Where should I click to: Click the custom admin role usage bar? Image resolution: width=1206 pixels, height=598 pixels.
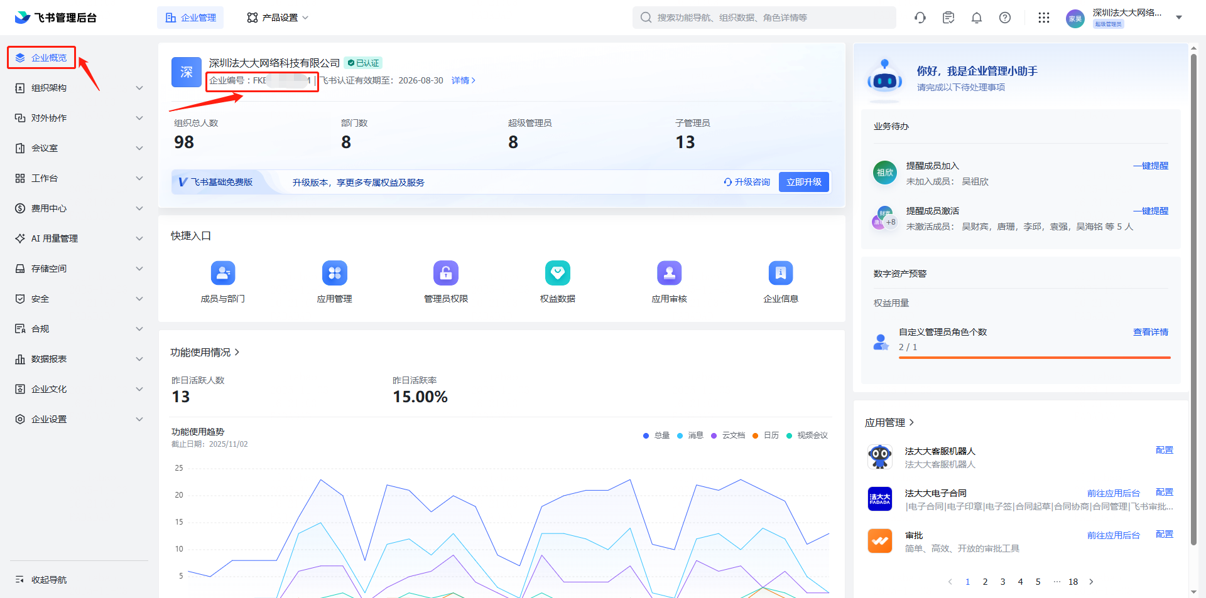[1035, 358]
